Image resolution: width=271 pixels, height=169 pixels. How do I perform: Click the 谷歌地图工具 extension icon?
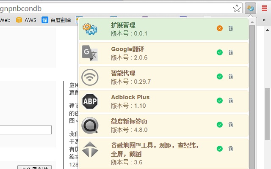90,149
